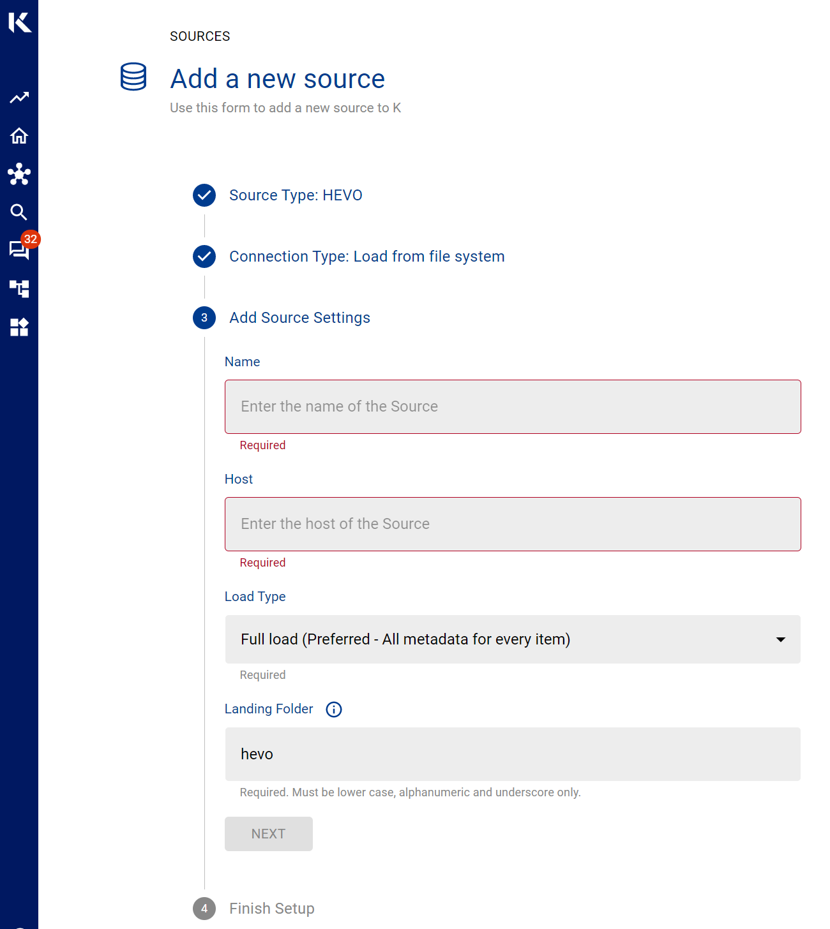Open the widgets apps icon in the sidebar
The height and width of the screenshot is (929, 830).
(x=19, y=327)
